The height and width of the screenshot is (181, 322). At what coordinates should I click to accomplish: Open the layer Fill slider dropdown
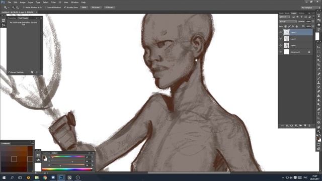313,26
